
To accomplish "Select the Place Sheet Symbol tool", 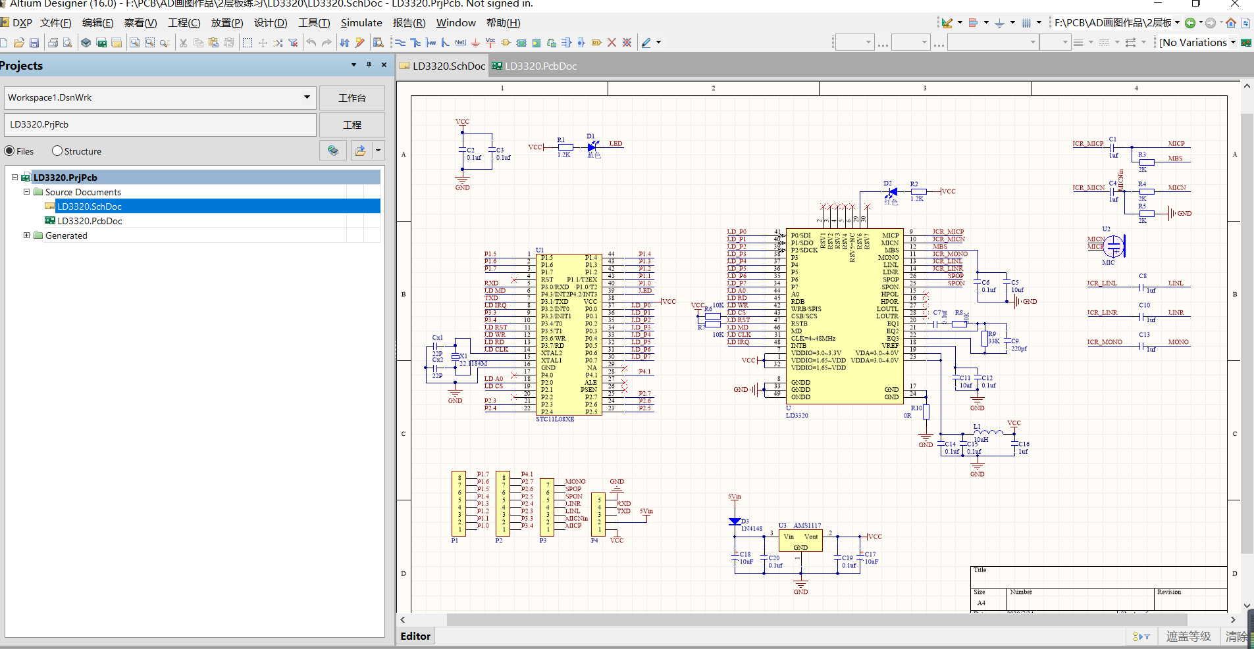I will click(x=521, y=43).
